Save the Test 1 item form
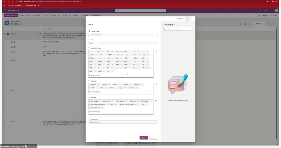 pyautogui.click(x=144, y=138)
